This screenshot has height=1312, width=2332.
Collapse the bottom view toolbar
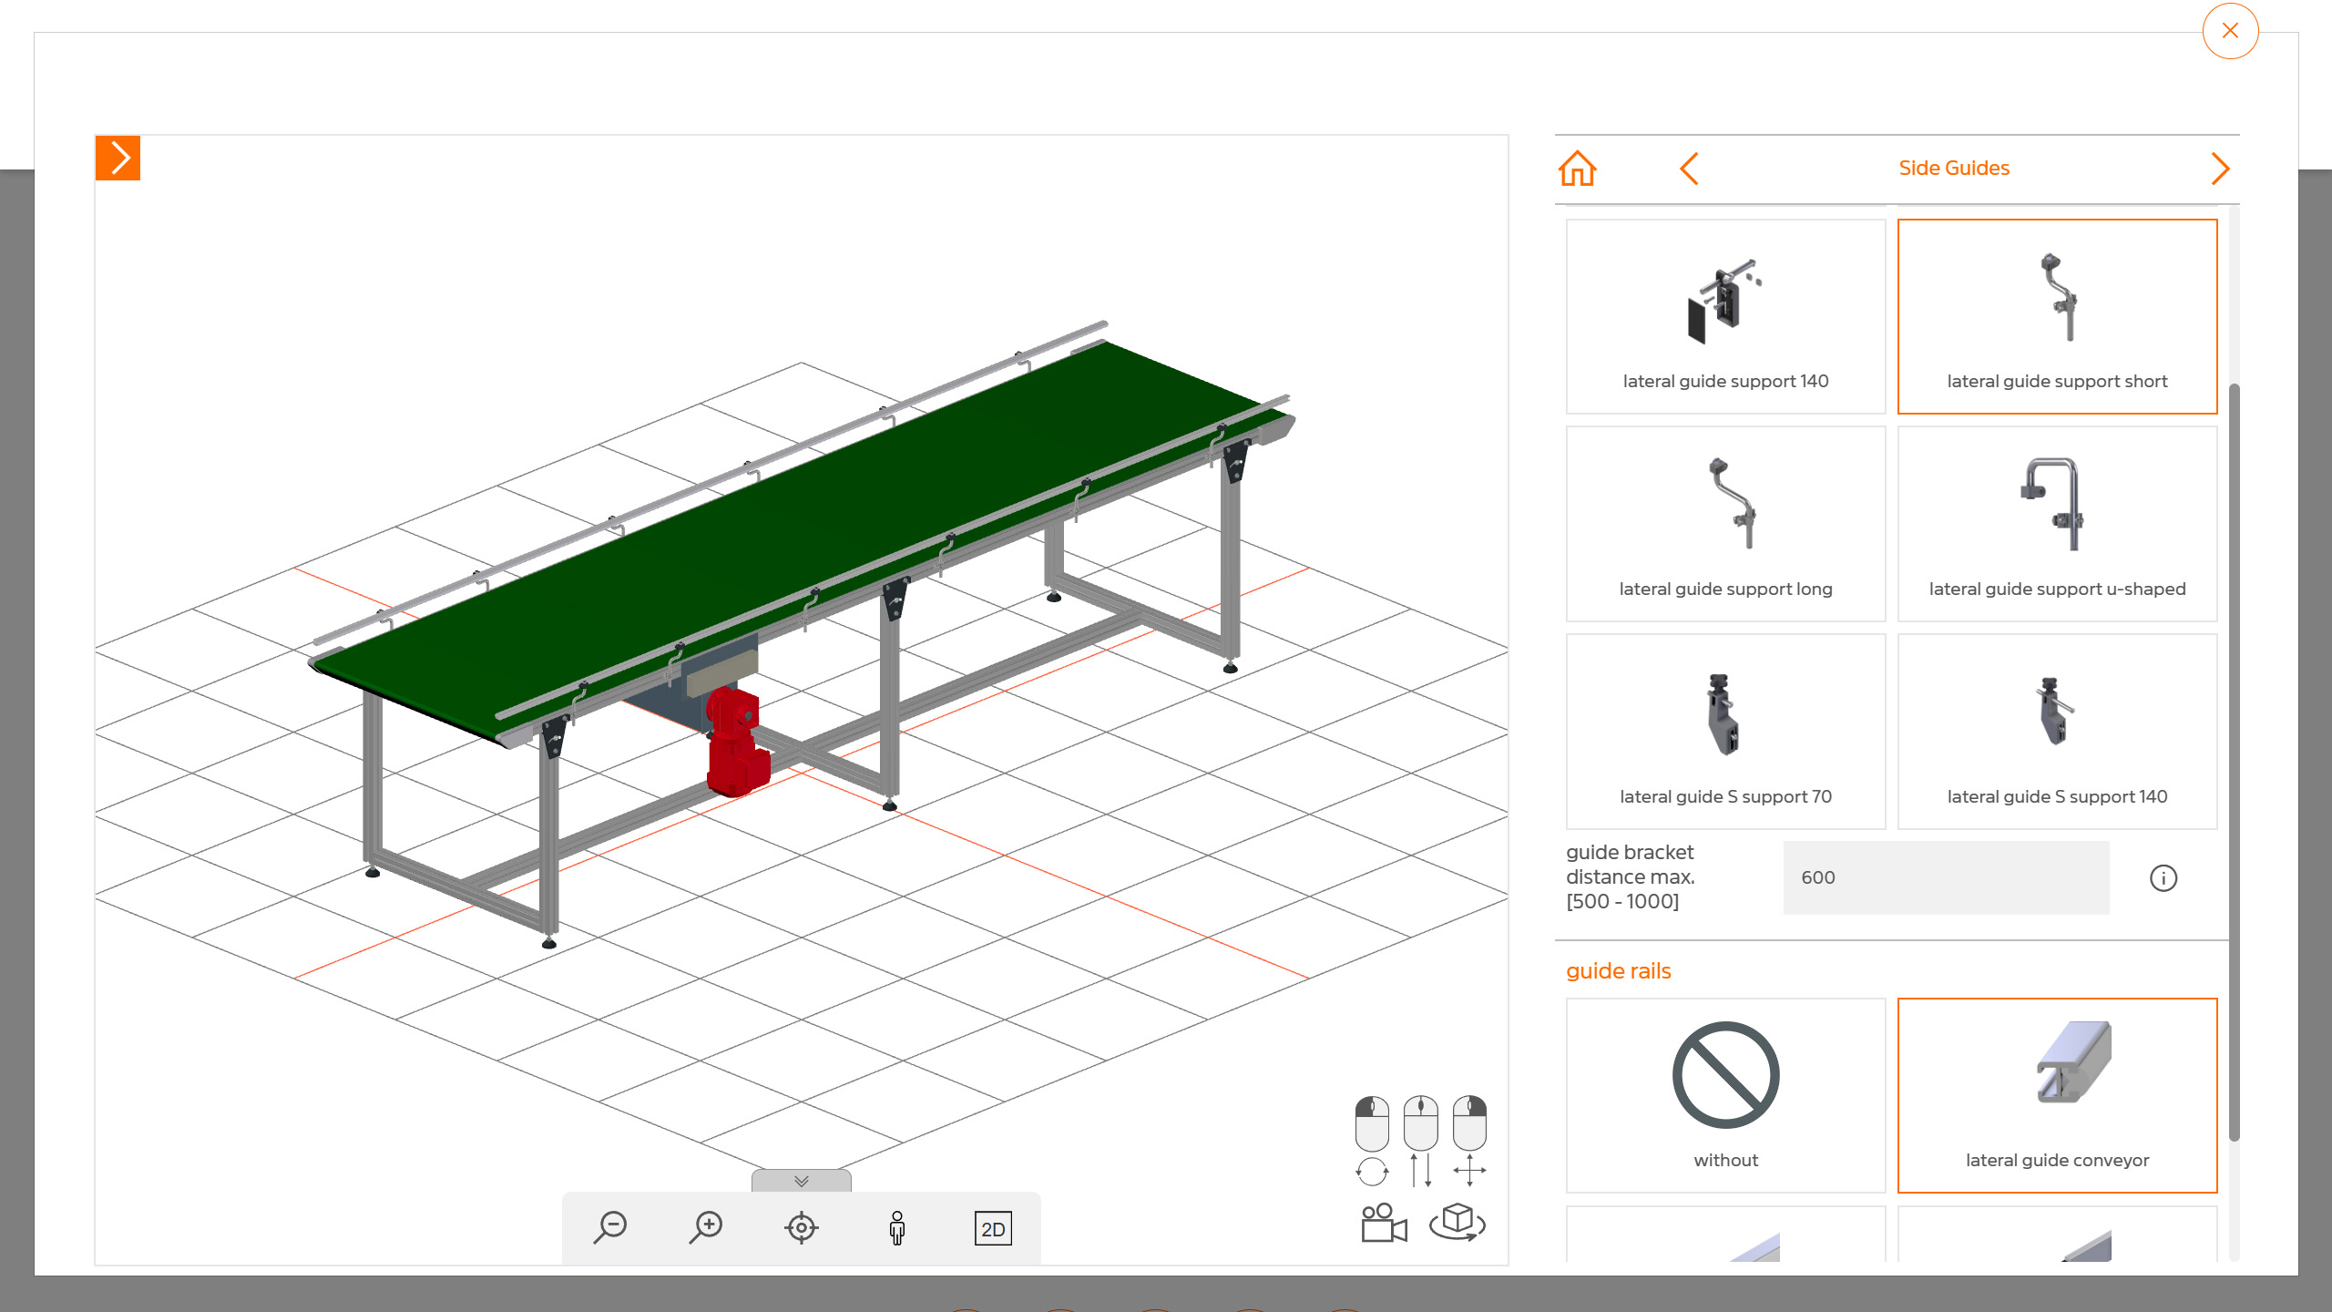tap(802, 1181)
